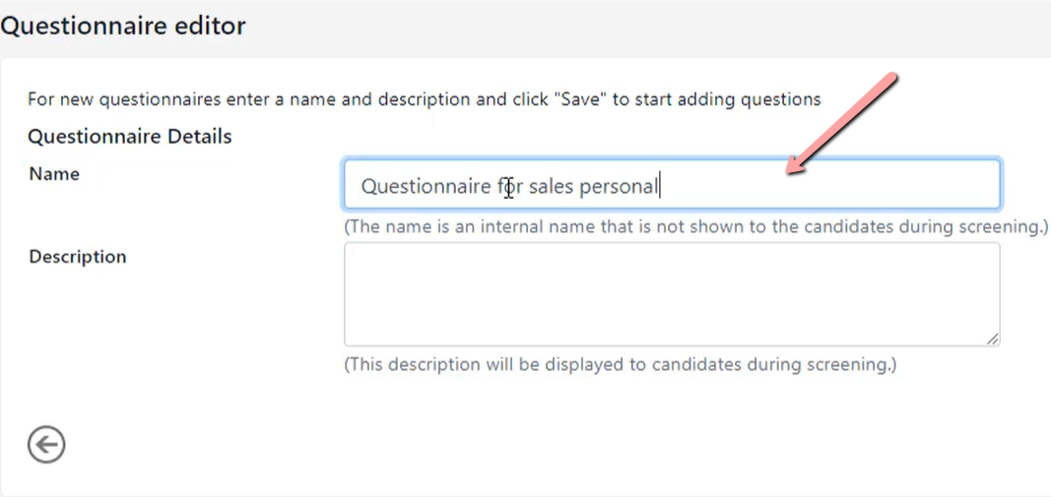Click the instruction text about new questionnaires
This screenshot has width=1051, height=497.
(x=425, y=99)
